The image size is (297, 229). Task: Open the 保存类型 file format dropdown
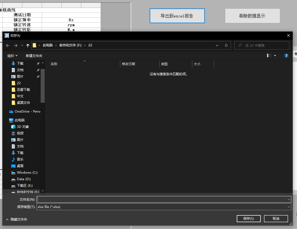[289, 207]
